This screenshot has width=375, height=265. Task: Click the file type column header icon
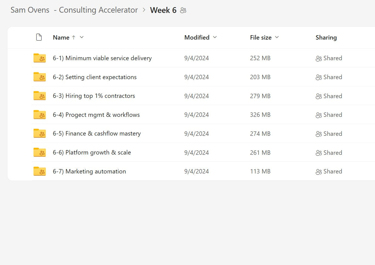[x=39, y=37]
